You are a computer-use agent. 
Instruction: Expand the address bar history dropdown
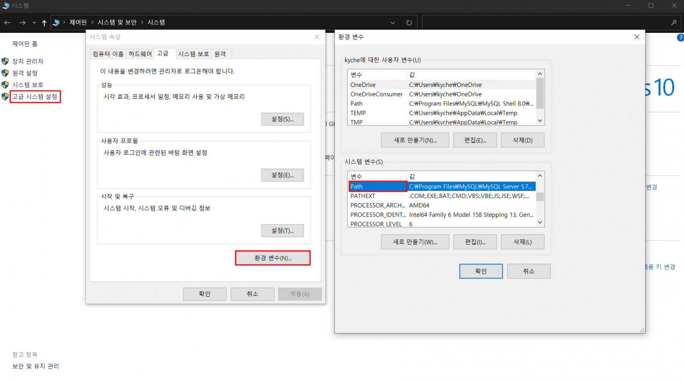pos(392,23)
